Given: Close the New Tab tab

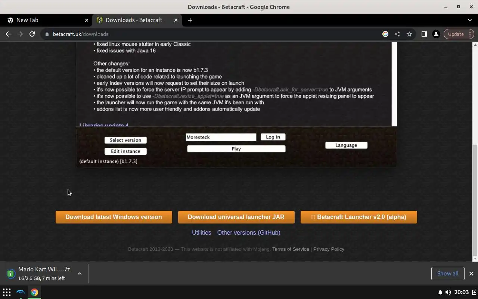Looking at the screenshot, I should [87, 20].
